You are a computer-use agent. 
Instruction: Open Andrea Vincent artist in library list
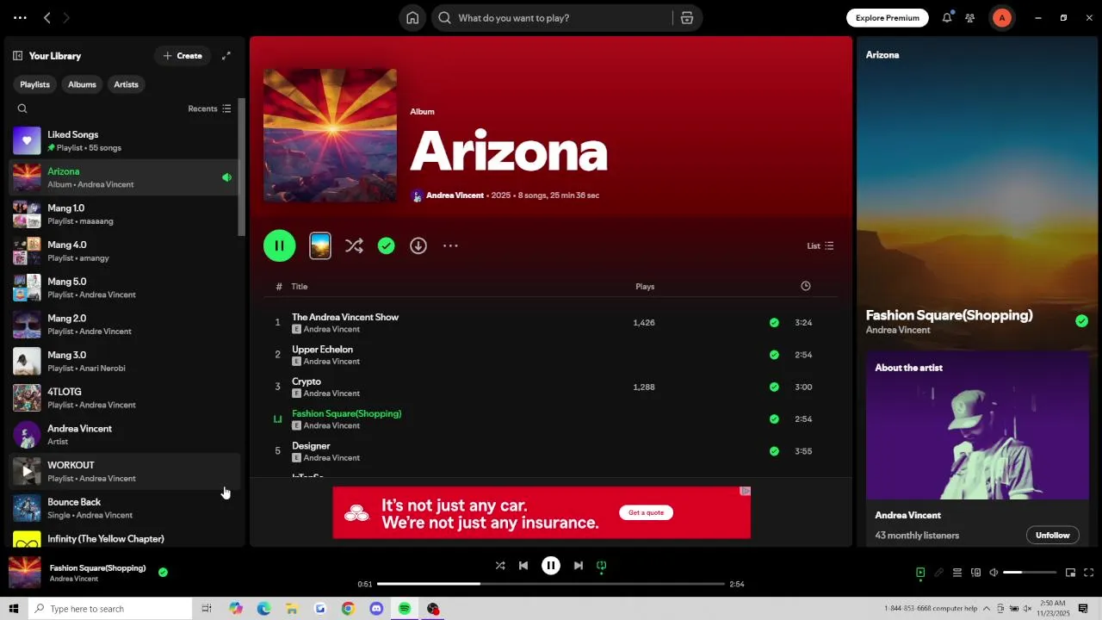[124, 435]
